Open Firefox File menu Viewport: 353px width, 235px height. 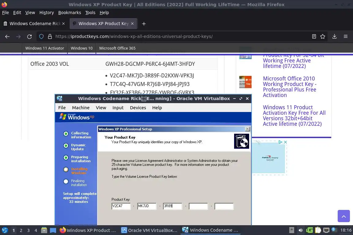pos(6,13)
